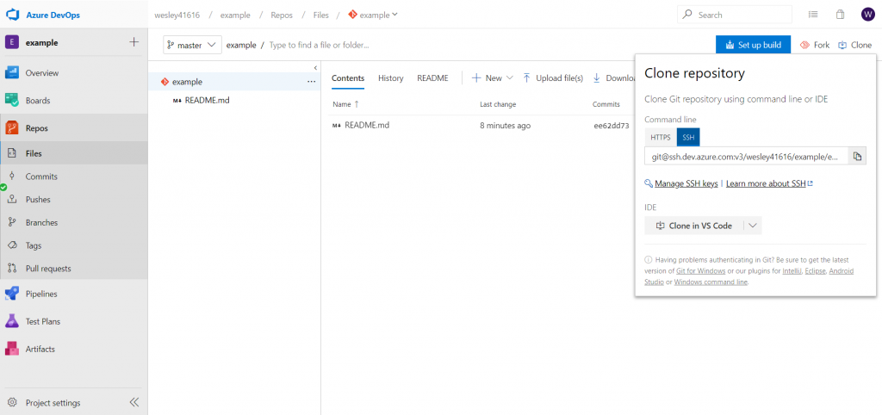Screen dimensions: 882x415
Task: Open the user avatar W menu
Action: [x=868, y=15]
